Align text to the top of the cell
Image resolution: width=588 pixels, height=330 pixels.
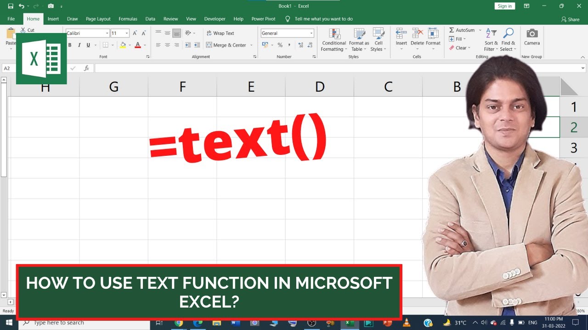pos(158,33)
